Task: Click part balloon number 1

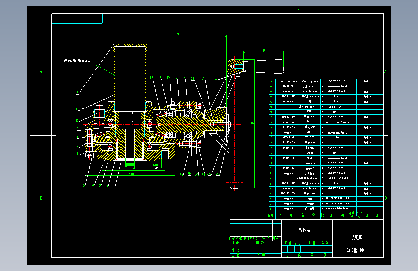Action: pos(114,185)
